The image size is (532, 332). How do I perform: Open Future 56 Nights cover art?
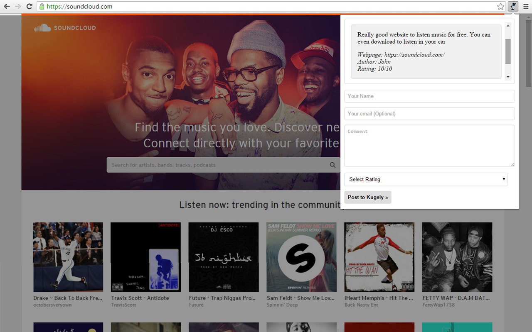tap(224, 257)
